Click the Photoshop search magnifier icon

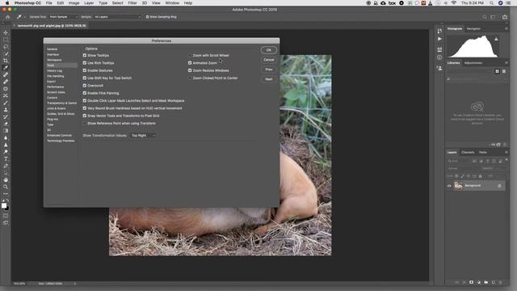tap(485, 17)
